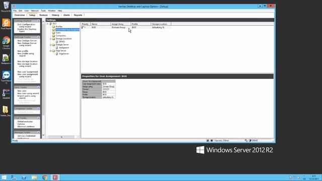Viewport: 322px width, 181px height.
Task: Open the Edit menu
Action: point(20,11)
